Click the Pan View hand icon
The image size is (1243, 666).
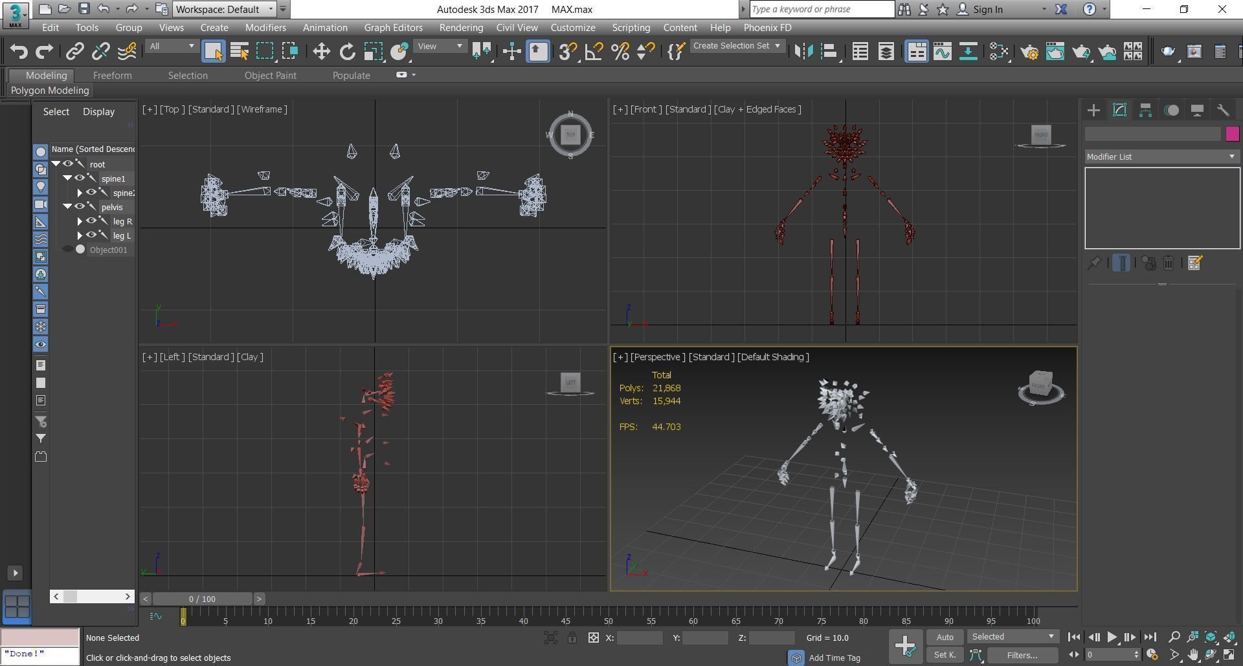click(1193, 655)
